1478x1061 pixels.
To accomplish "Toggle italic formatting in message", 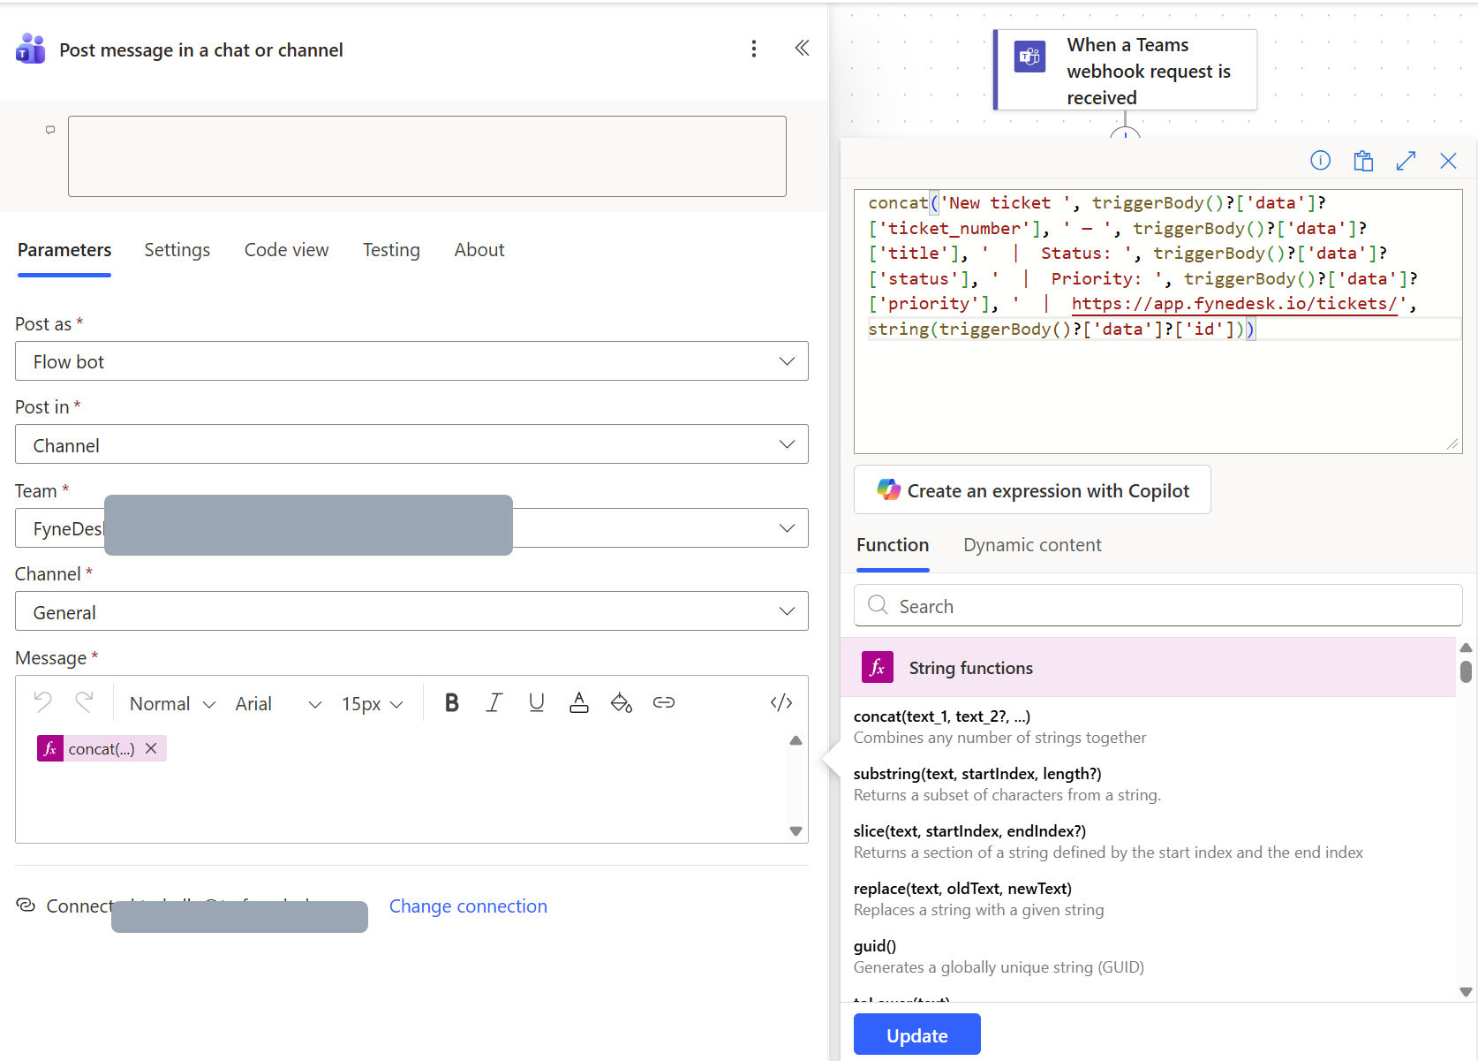I will click(494, 702).
